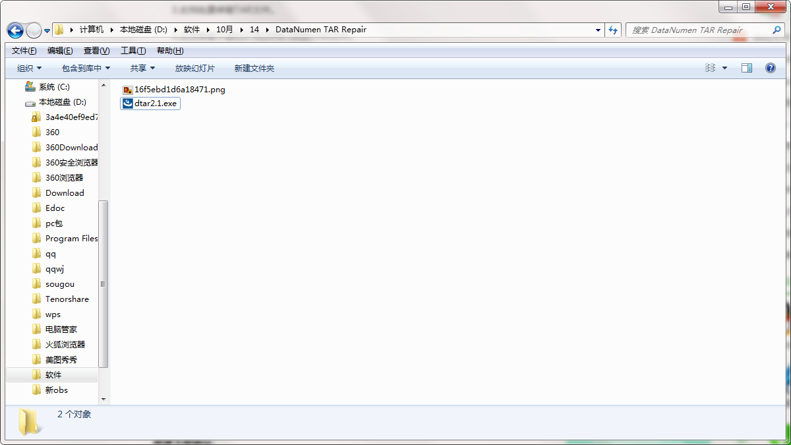This screenshot has height=445, width=791.
Task: Open the 组织 dropdown
Action: coord(30,68)
